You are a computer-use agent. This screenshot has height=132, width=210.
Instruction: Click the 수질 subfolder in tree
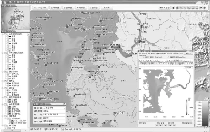(13, 128)
